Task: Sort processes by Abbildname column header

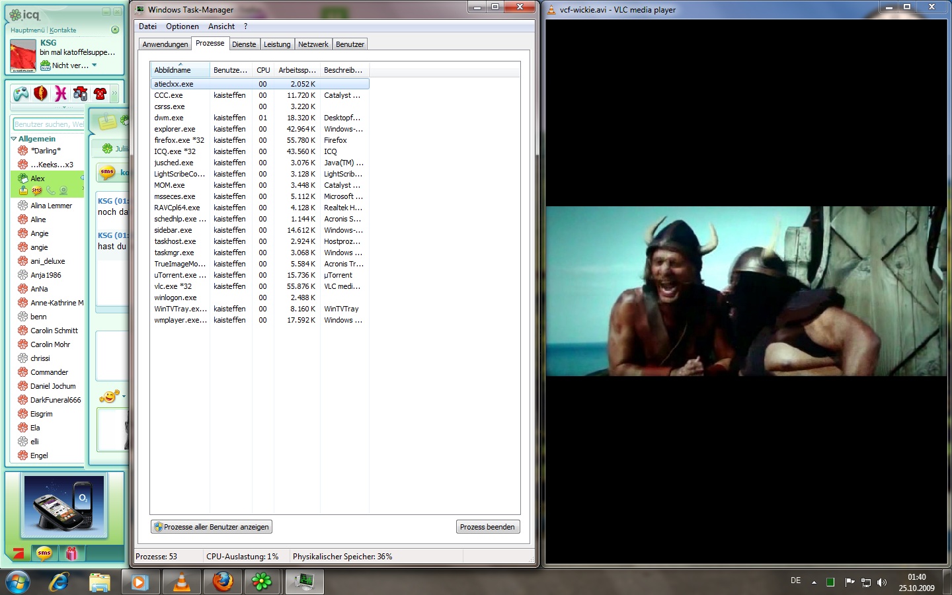Action: pos(180,69)
